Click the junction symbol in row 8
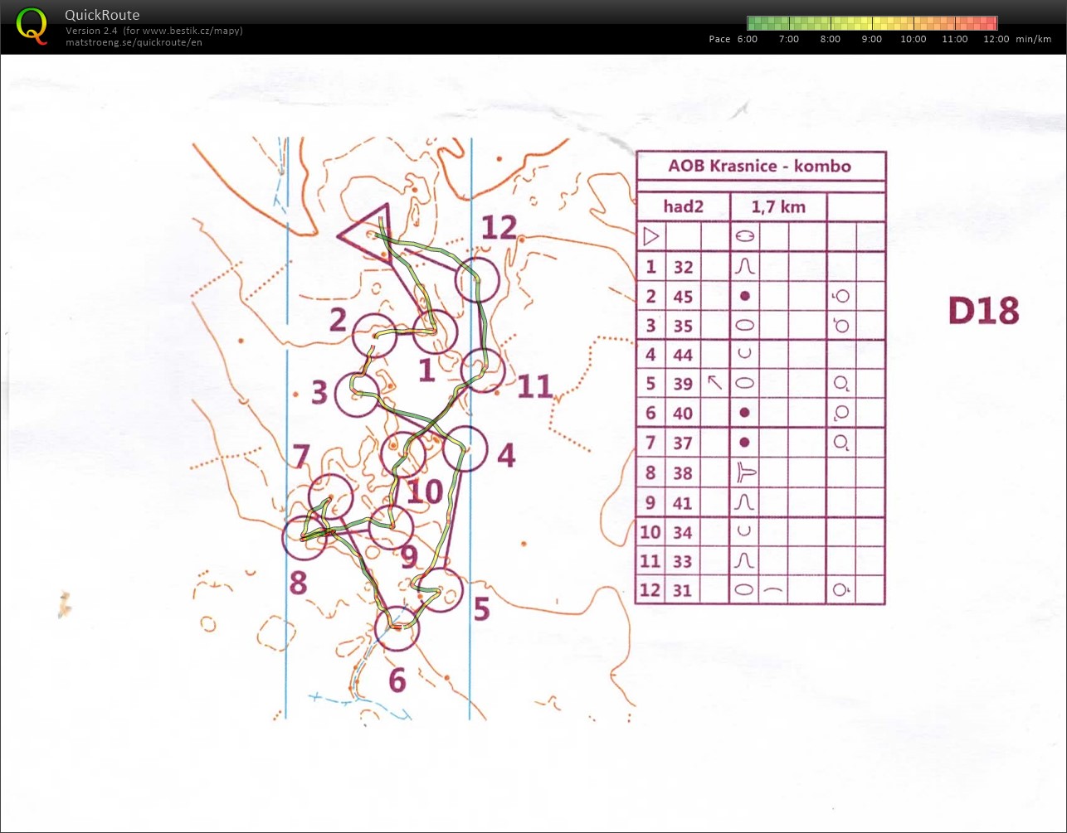This screenshot has width=1067, height=833. pos(745,472)
